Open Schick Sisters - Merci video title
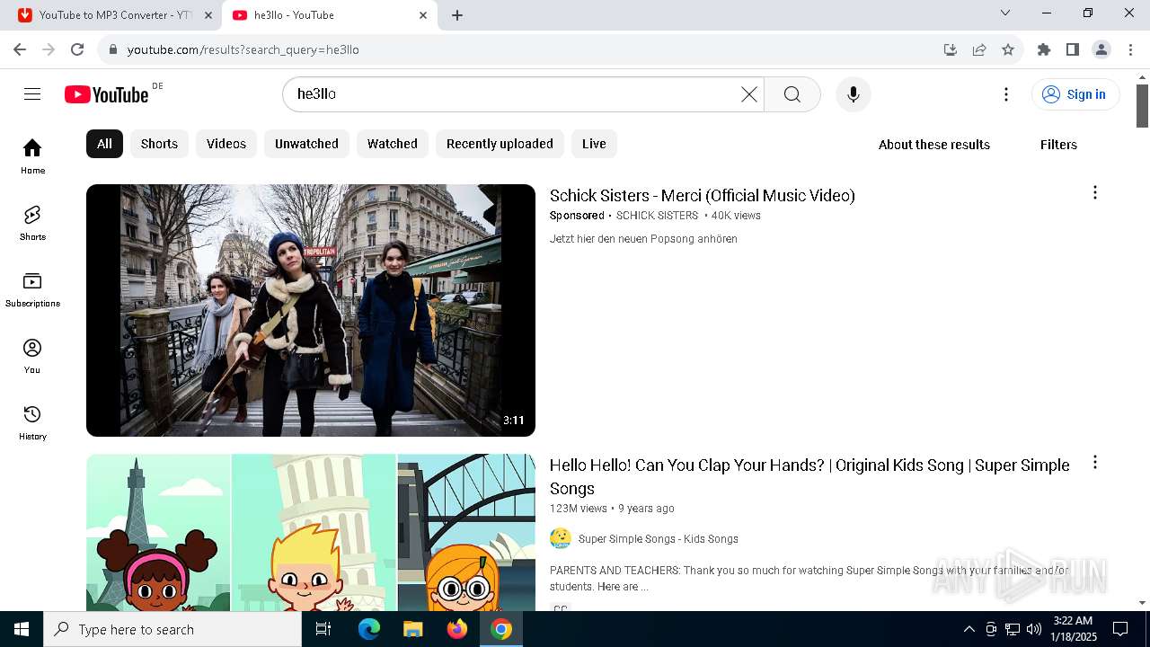Image resolution: width=1150 pixels, height=647 pixels. point(703,196)
